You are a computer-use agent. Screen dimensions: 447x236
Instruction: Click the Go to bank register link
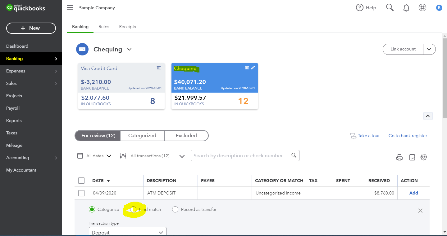pyautogui.click(x=408, y=136)
